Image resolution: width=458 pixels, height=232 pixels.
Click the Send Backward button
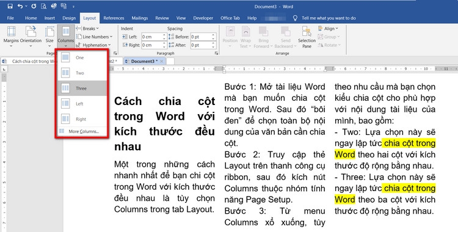tap(285, 37)
